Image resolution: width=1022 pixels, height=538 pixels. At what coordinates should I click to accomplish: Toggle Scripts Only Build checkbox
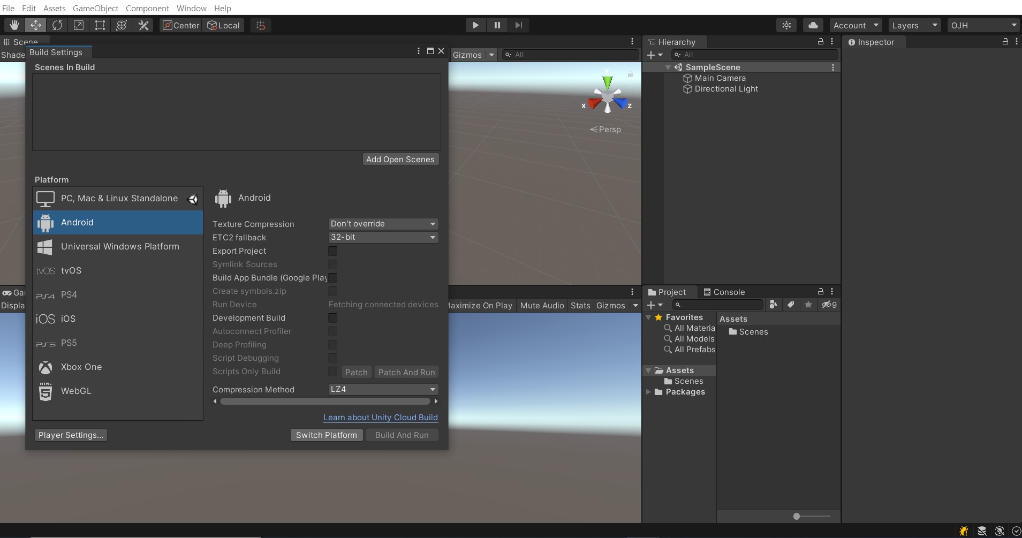[x=332, y=372]
